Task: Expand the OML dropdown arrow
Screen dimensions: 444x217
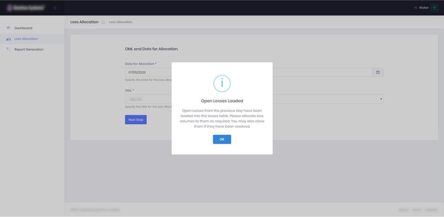Action: pos(381,99)
